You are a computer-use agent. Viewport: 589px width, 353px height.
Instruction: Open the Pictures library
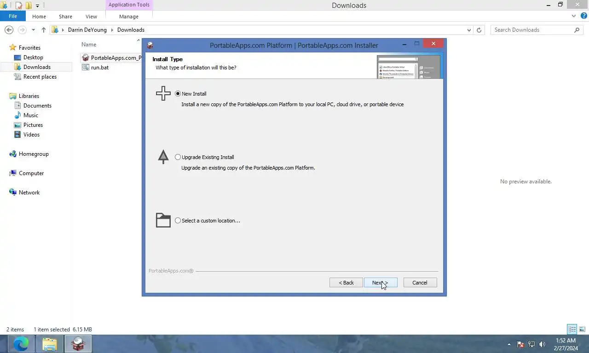pos(33,125)
